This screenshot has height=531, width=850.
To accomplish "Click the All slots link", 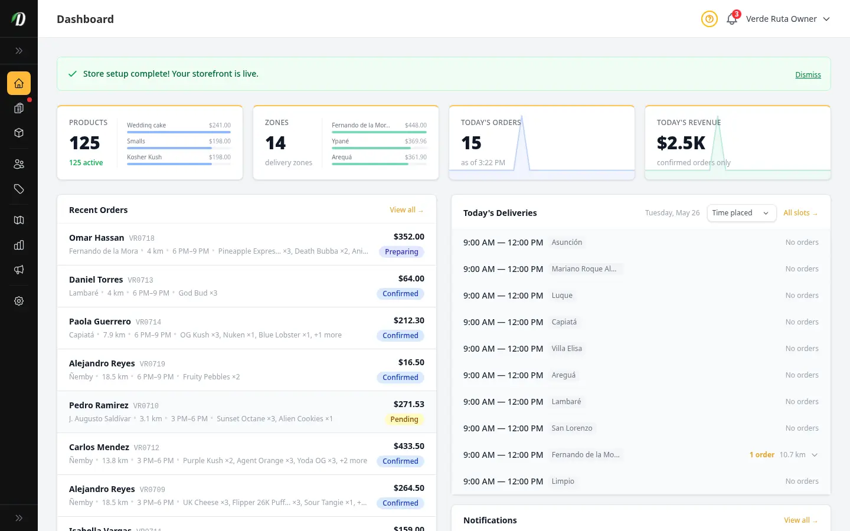I will pos(800,213).
